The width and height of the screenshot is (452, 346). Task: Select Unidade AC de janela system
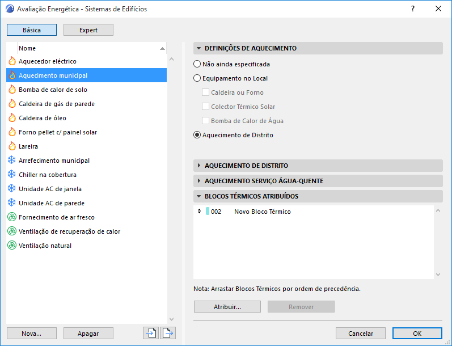tap(86, 188)
